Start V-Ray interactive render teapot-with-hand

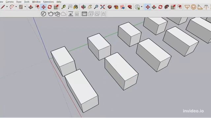click(57, 14)
